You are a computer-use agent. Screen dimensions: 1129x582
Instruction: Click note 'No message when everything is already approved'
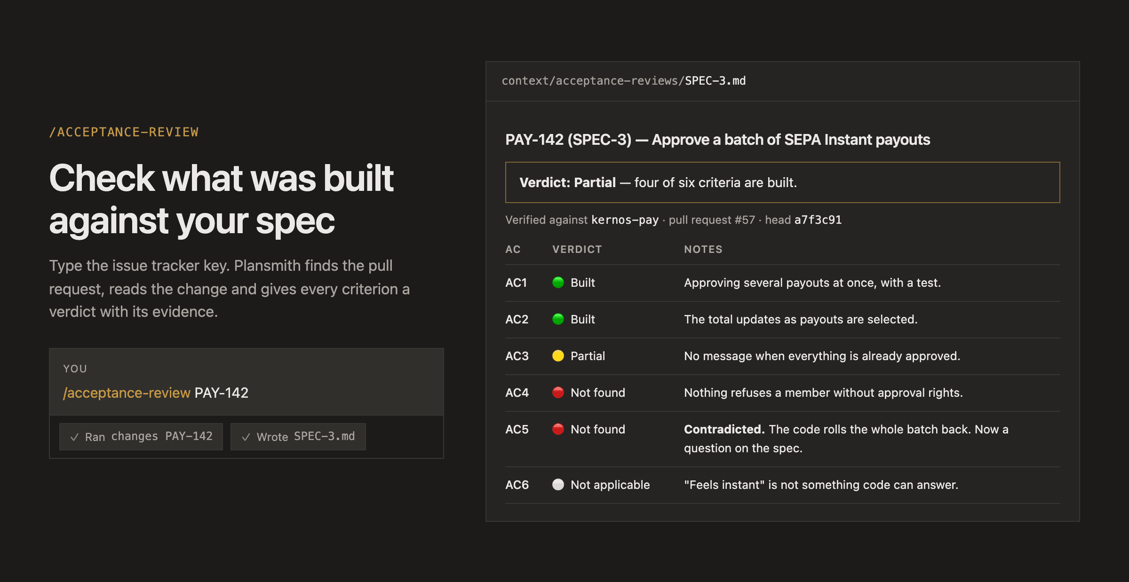pos(822,356)
